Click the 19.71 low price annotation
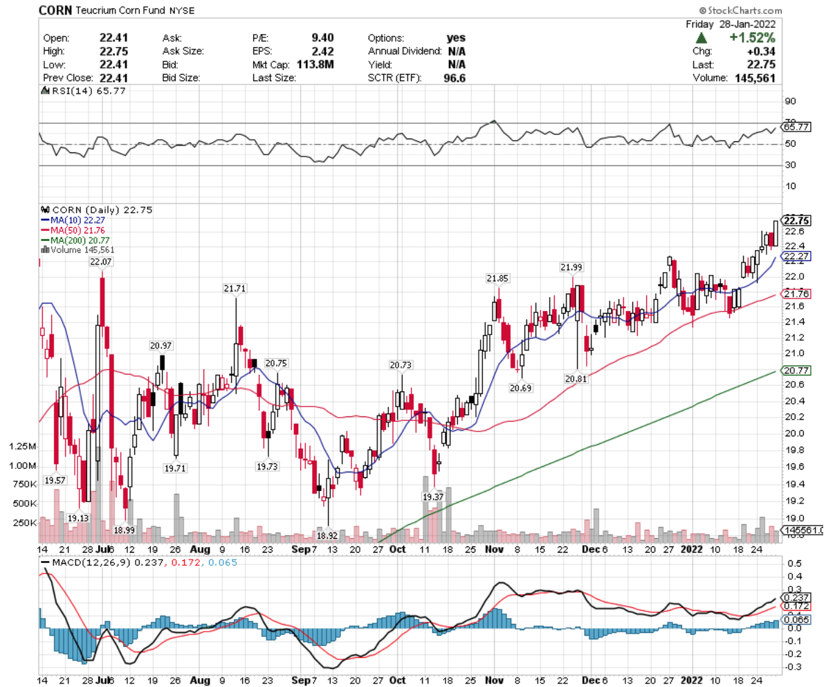Viewport: 826px width, 687px height. [x=175, y=468]
